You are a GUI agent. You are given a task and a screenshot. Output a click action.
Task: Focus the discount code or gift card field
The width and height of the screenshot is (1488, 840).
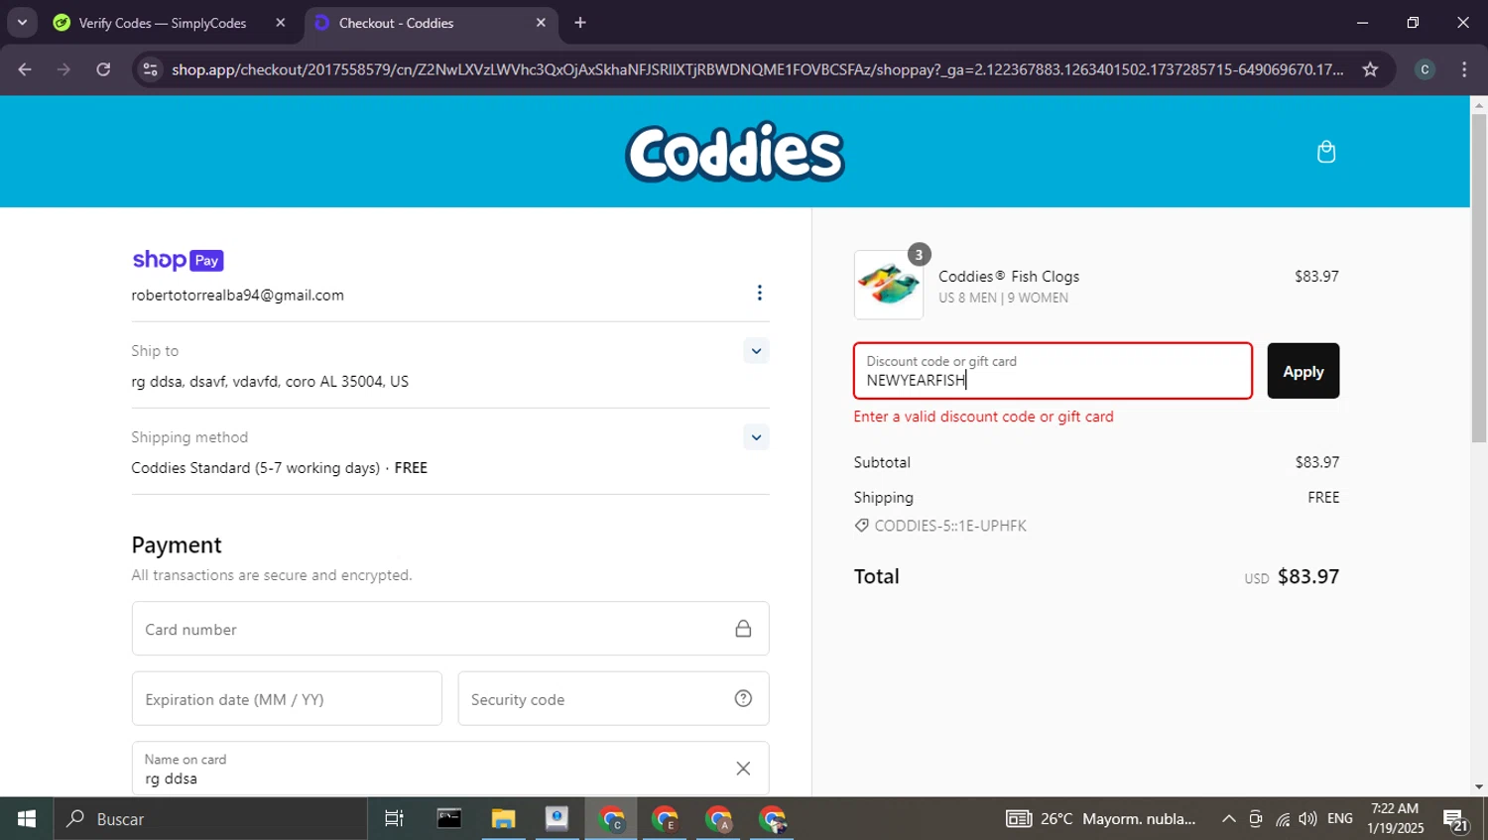pos(1053,371)
